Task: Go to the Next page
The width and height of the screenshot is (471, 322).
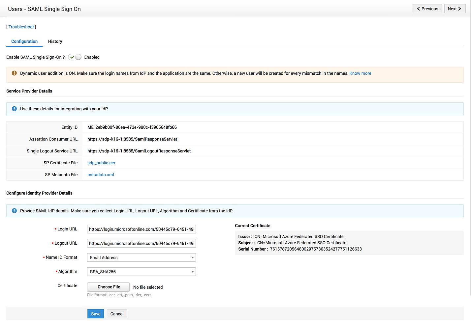Action: pos(454,9)
